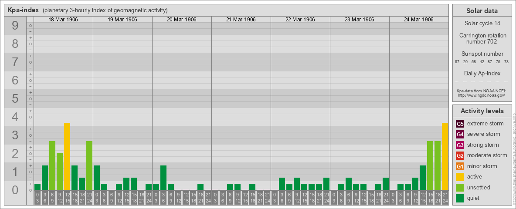The height and width of the screenshot is (209, 516).
Task: Click the 21-24 time label under 24 Mar
Action: pos(445,198)
